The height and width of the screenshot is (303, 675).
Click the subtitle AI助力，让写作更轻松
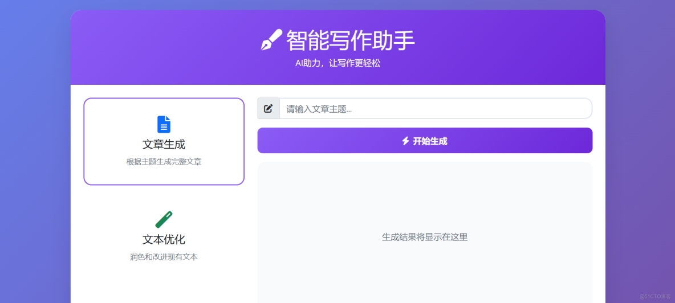pyautogui.click(x=338, y=63)
